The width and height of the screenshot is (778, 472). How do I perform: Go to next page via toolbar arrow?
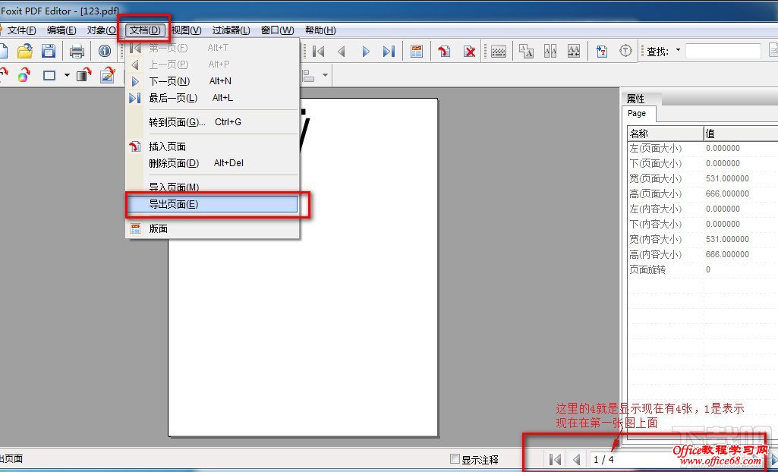point(366,51)
